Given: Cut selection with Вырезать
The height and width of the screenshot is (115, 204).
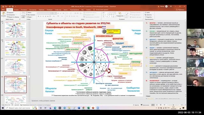Looking at the screenshot, I should [x=10, y=13].
